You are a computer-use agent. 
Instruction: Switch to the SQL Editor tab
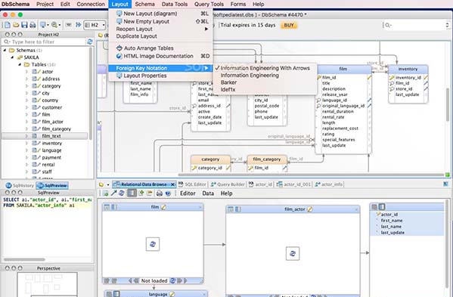192,184
